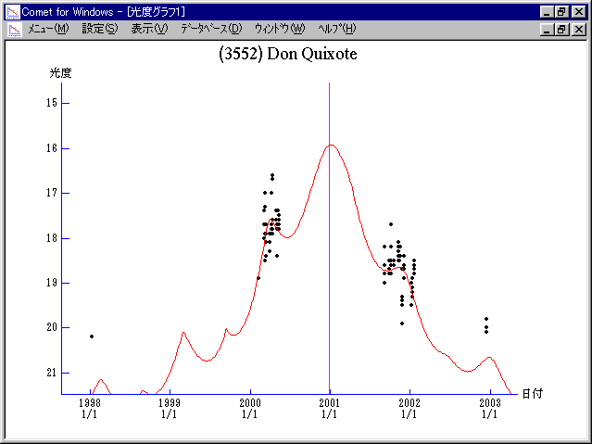This screenshot has height=444, width=592.
Task: Click the red curve peak near magnitude 16
Action: (330, 145)
